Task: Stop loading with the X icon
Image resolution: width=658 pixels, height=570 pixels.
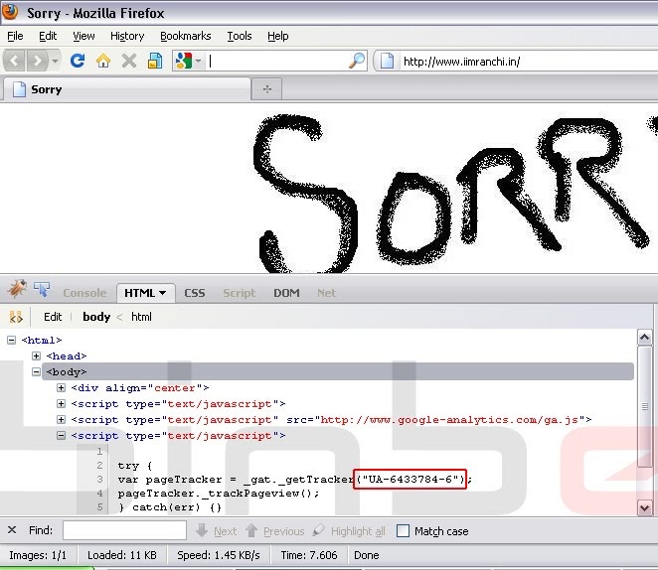Action: (129, 62)
